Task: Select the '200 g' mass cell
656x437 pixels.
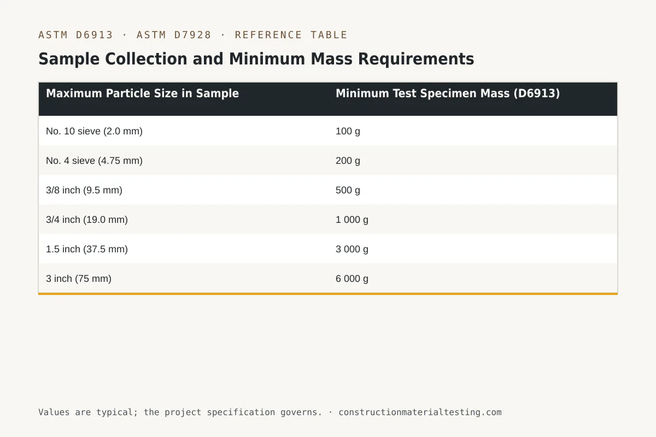Action: pyautogui.click(x=473, y=161)
